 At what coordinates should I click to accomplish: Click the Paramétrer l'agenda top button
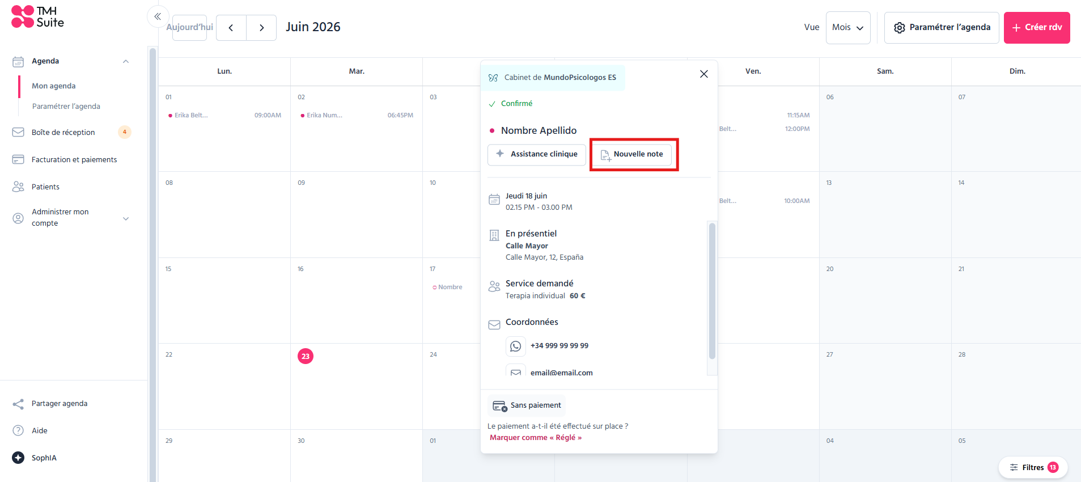(942, 28)
